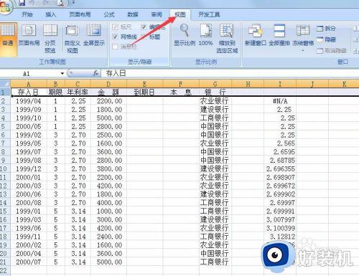Open Page Break Preview (分页预览)
Screen dimensions: 359x276
tap(50, 39)
